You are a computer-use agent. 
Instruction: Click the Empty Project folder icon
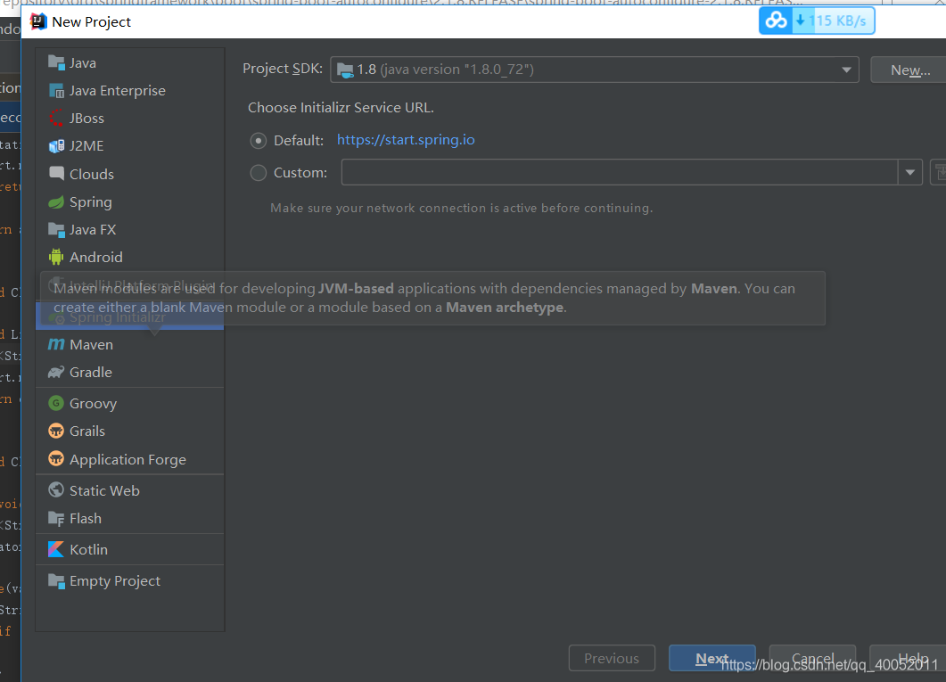coord(56,580)
